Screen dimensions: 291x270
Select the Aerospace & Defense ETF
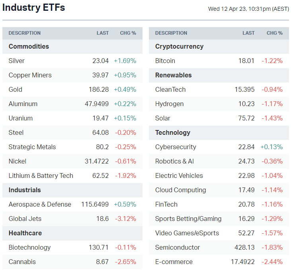(40, 205)
